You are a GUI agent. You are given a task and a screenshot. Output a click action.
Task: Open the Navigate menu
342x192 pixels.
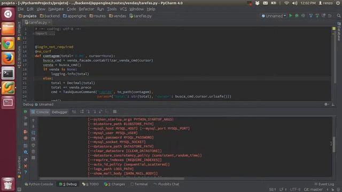click(56, 9)
